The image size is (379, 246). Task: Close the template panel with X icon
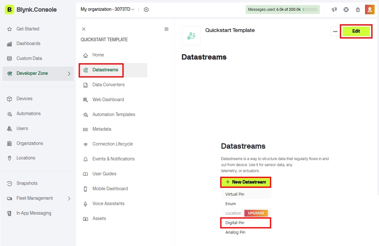(x=84, y=29)
